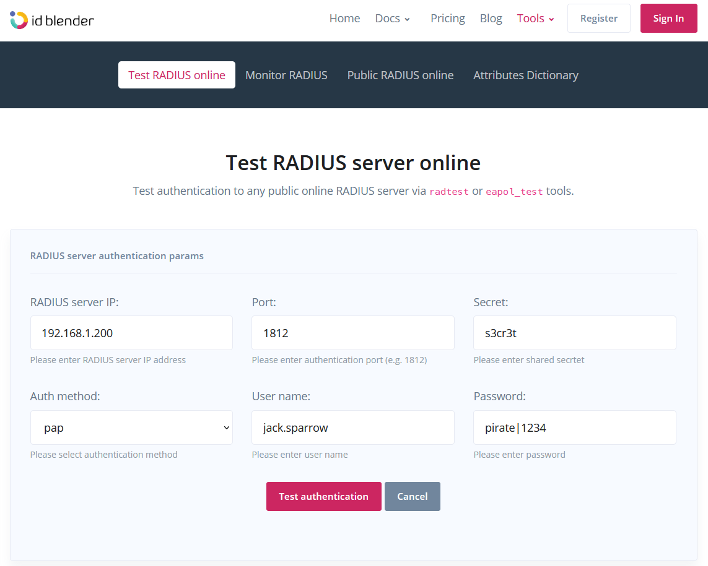Go to the Home page
This screenshot has height=566, width=708.
[344, 19]
